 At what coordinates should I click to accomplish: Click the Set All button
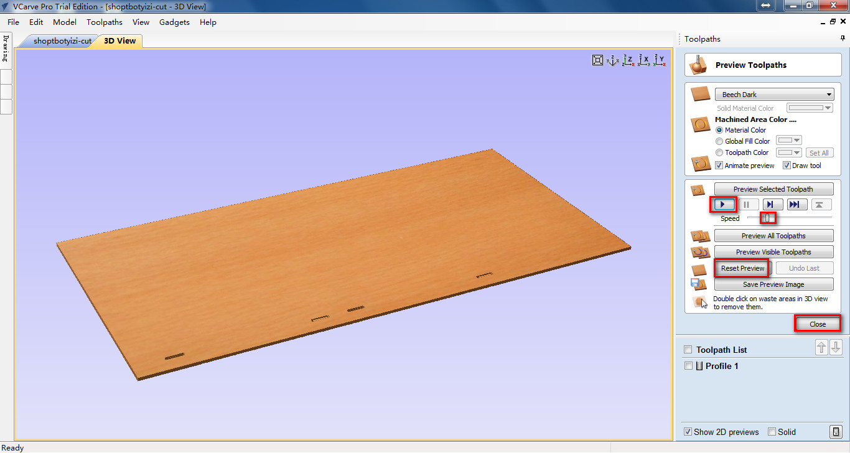(x=819, y=152)
